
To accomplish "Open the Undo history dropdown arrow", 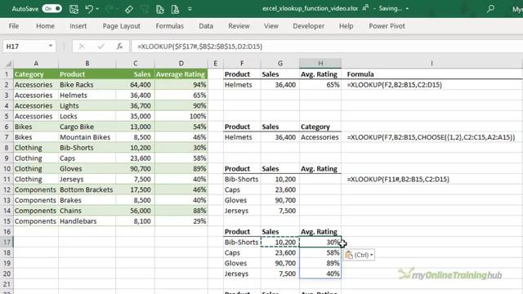I will 97,9.
